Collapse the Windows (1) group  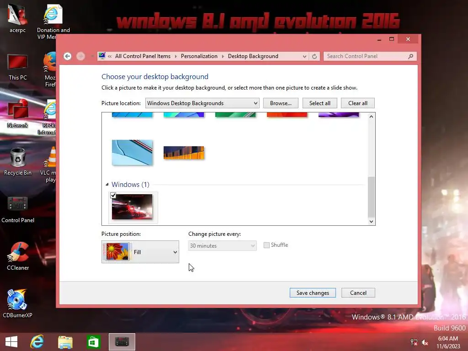pyautogui.click(x=107, y=185)
